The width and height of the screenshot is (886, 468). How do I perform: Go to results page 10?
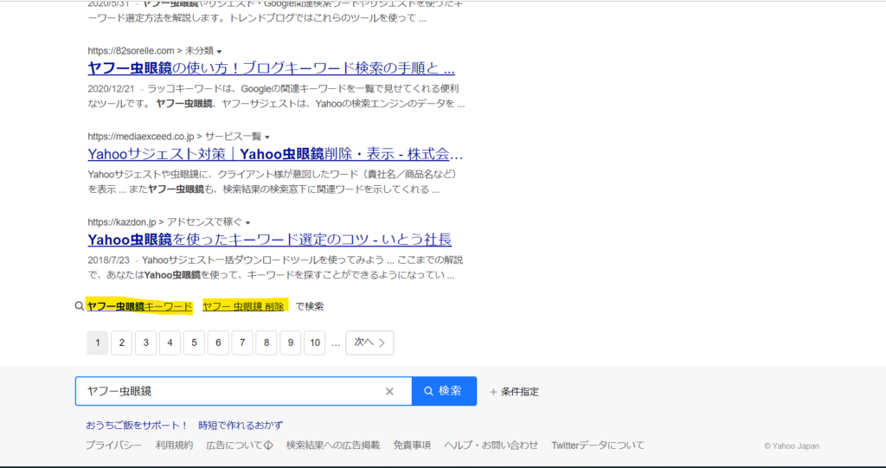[315, 343]
